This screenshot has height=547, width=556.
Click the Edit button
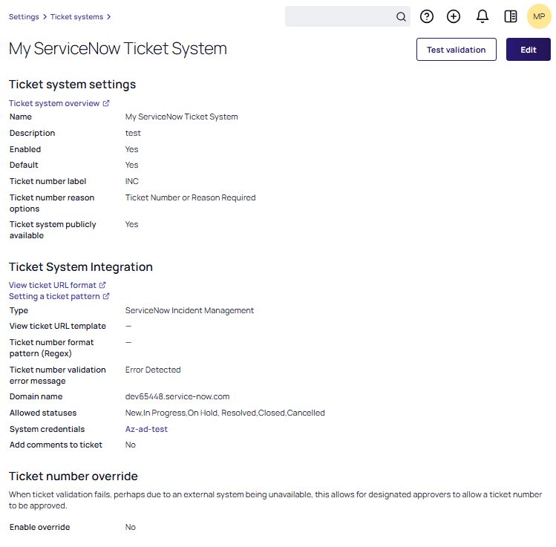tap(528, 50)
